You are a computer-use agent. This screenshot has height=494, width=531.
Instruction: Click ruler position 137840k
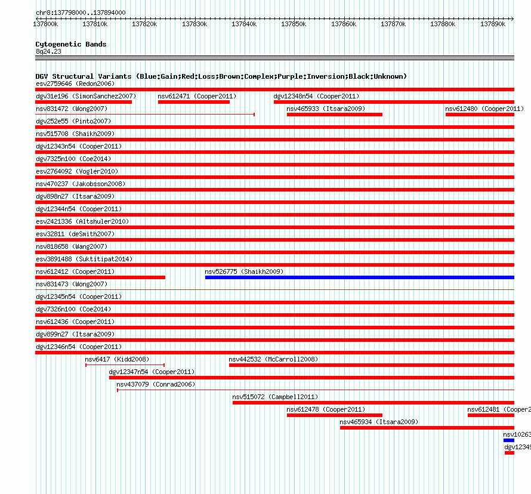tap(244, 24)
